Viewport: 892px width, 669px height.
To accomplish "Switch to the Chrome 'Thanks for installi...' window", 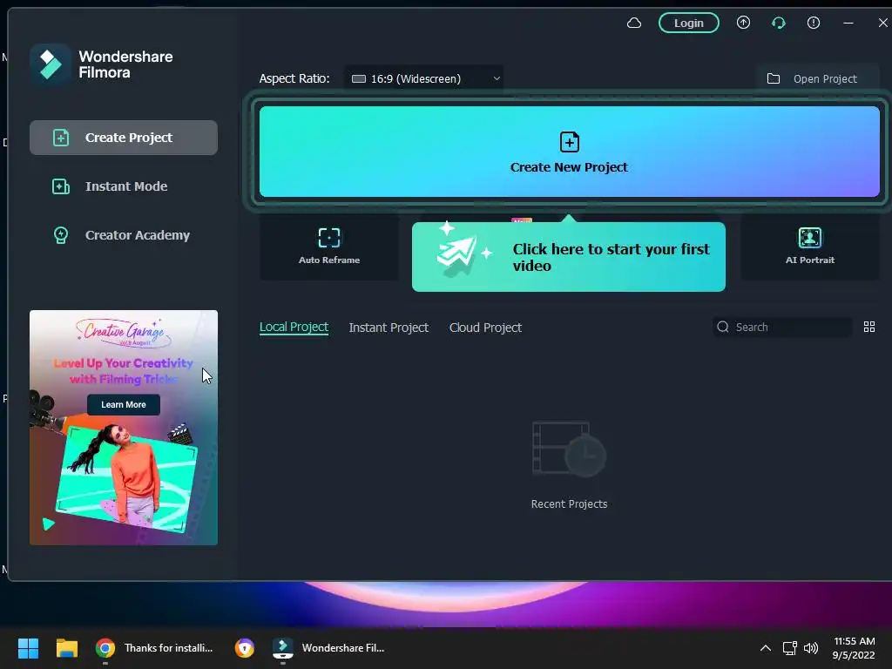I will [x=154, y=648].
